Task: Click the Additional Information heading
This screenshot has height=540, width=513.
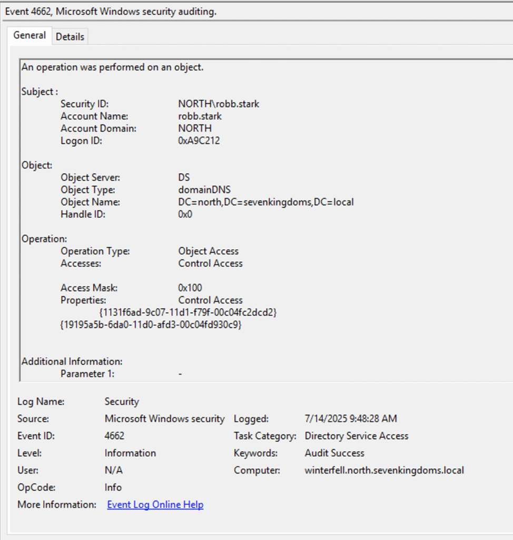Action: tap(72, 362)
